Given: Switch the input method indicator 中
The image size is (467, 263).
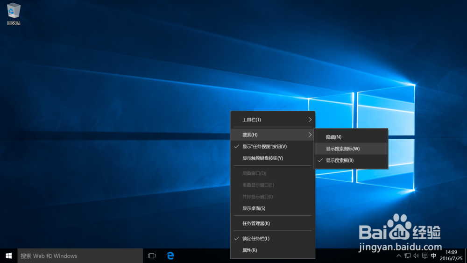Looking at the screenshot, I should click(434, 256).
